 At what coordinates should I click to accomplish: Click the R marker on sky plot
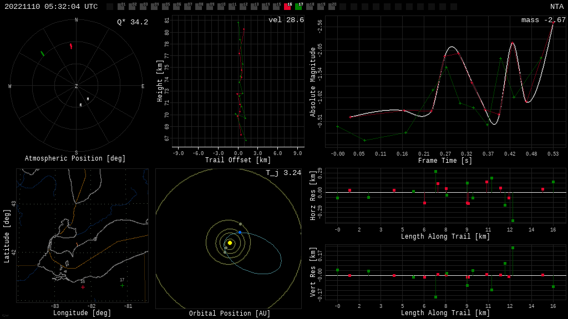coord(81,105)
